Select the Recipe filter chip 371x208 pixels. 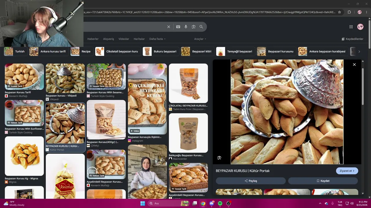(82, 51)
